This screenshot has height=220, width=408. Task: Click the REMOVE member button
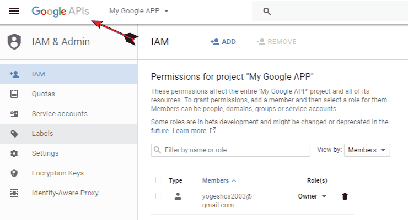[276, 42]
